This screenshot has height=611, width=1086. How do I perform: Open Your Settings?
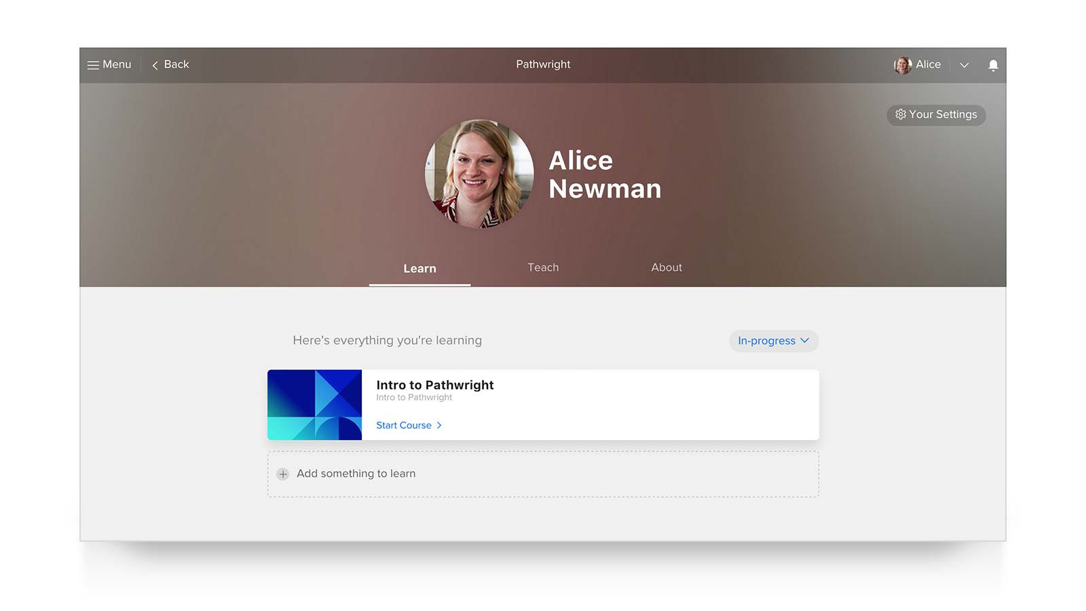(936, 115)
